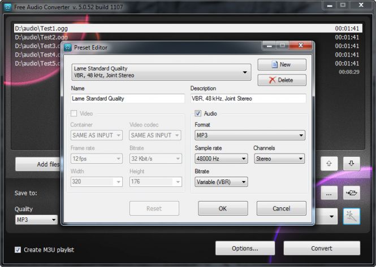
Task: Click the Reset button
Action: coord(154,208)
